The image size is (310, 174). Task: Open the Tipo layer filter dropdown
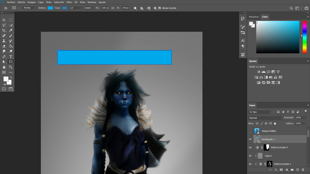[260, 112]
